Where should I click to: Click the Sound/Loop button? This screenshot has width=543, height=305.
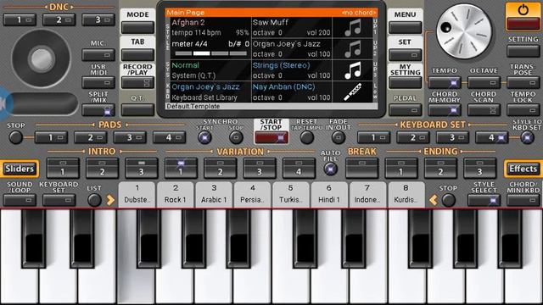20,200
